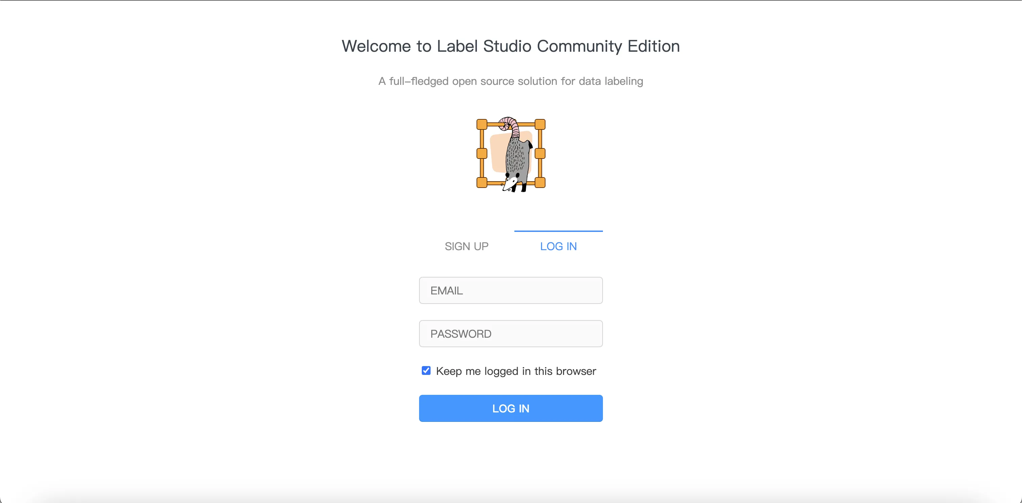Click into the PASSWORD field
The height and width of the screenshot is (503, 1022).
(x=511, y=334)
